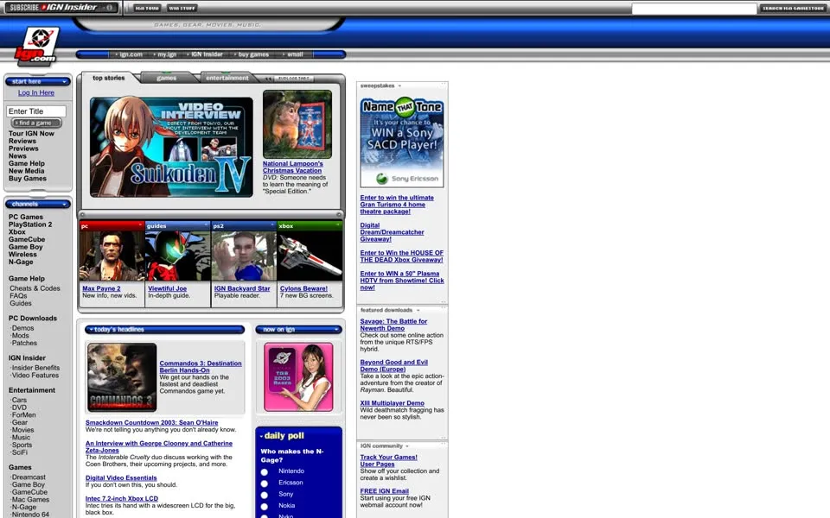The image size is (830, 518).
Task: Click the Log In Here link
Action: [x=36, y=92]
